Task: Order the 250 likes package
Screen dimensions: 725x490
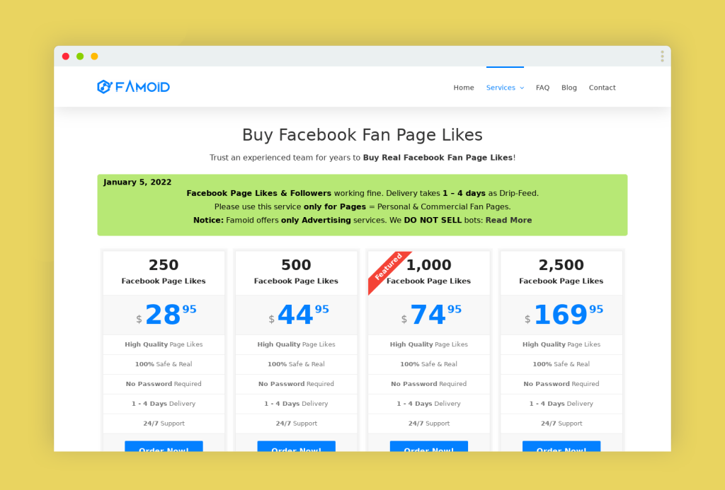Action: (x=164, y=447)
